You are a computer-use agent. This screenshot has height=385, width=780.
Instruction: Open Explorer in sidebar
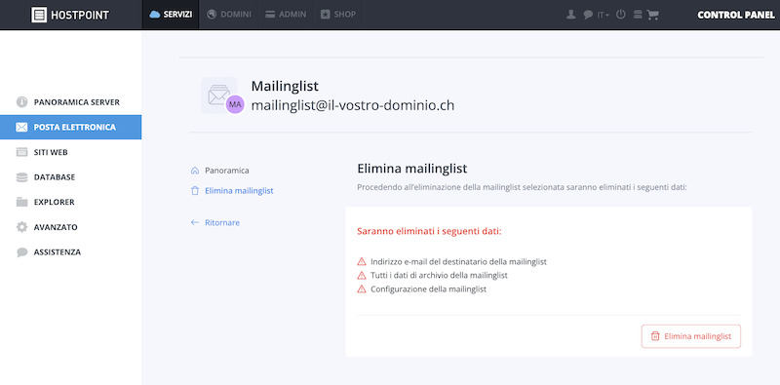pyautogui.click(x=70, y=202)
